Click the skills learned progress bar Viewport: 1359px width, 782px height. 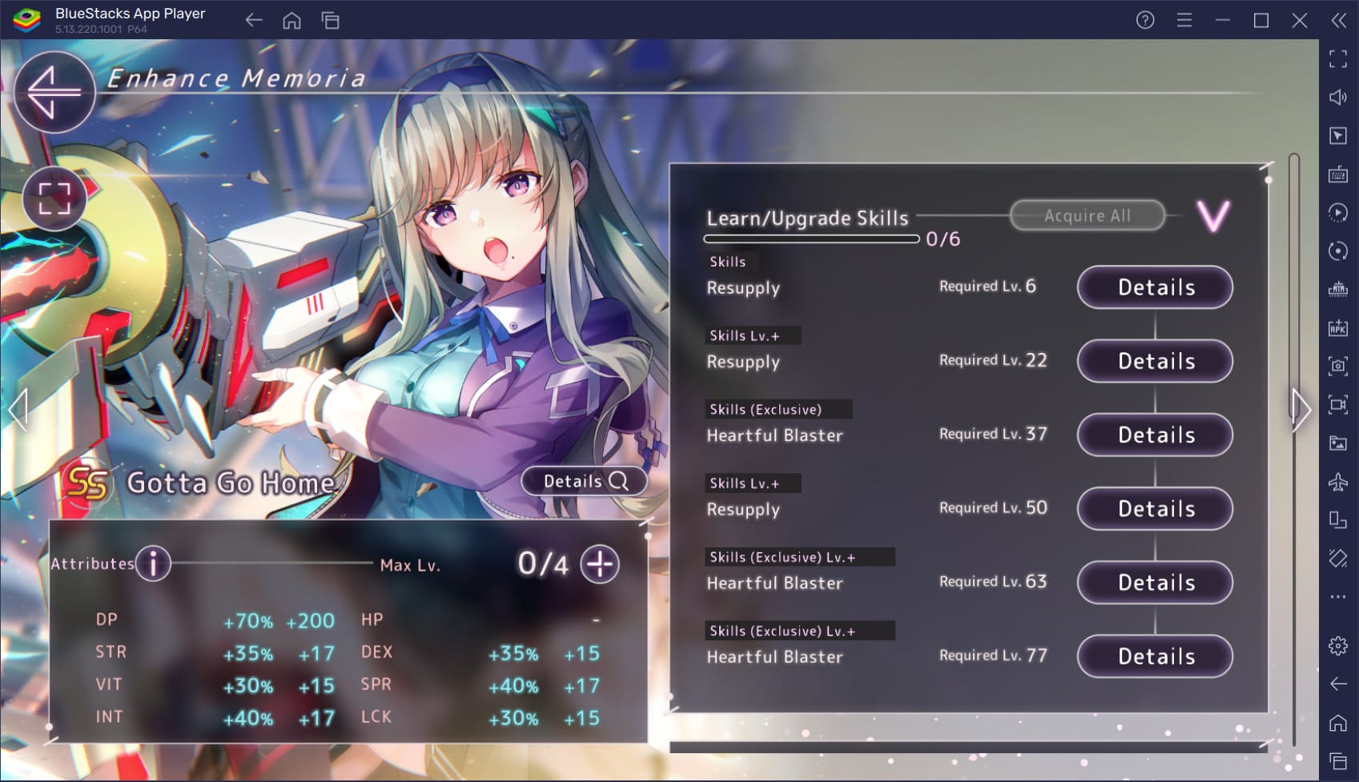point(811,239)
